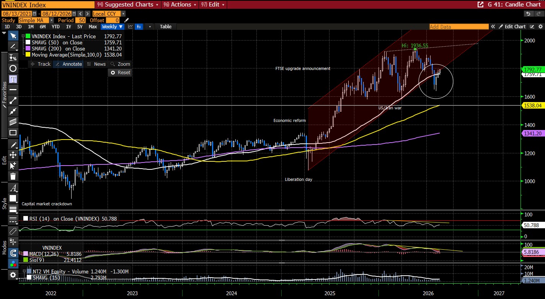The image size is (545, 299).
Task: Open the line thickness style tool
Action: point(13,209)
